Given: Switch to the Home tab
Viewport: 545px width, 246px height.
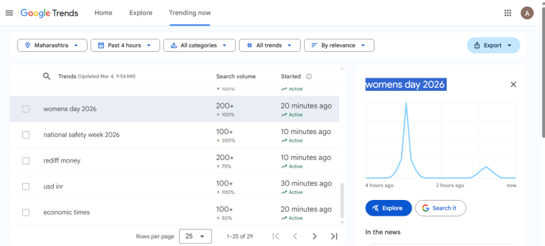Looking at the screenshot, I should point(103,13).
